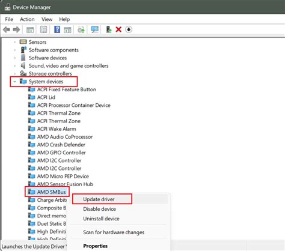Click the Software components label
285x251 pixels.
(x=54, y=50)
